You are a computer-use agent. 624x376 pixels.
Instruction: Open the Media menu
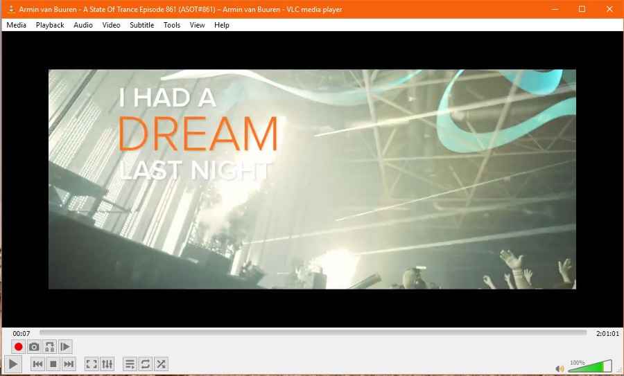point(17,25)
